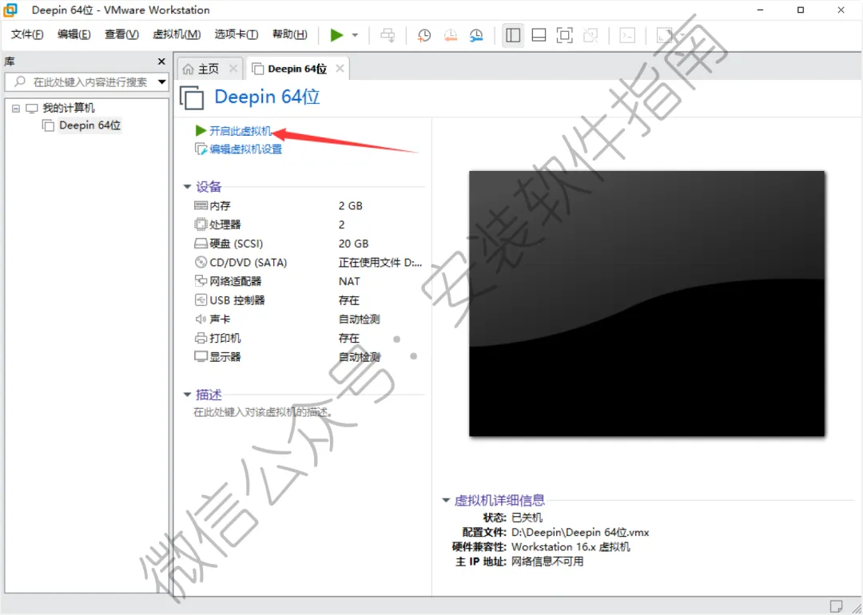Image resolution: width=863 pixels, height=615 pixels.
Task: Click the black VM screen preview
Action: click(646, 304)
